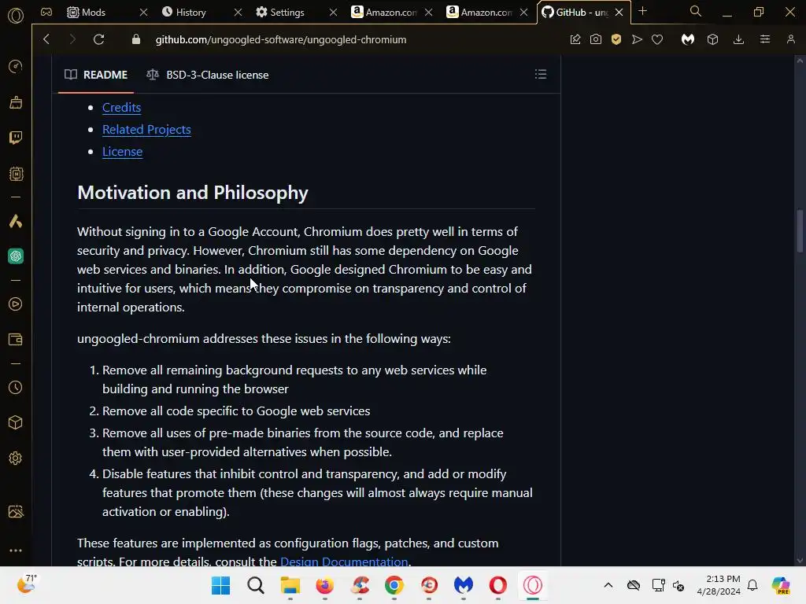The image size is (806, 604).
Task: Close the Mods tab
Action: pyautogui.click(x=144, y=12)
